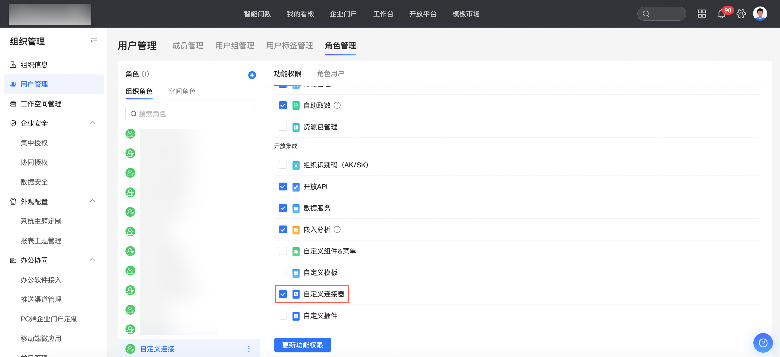Open 协同授权 in sidebar
The height and width of the screenshot is (357, 780).
tap(34, 162)
